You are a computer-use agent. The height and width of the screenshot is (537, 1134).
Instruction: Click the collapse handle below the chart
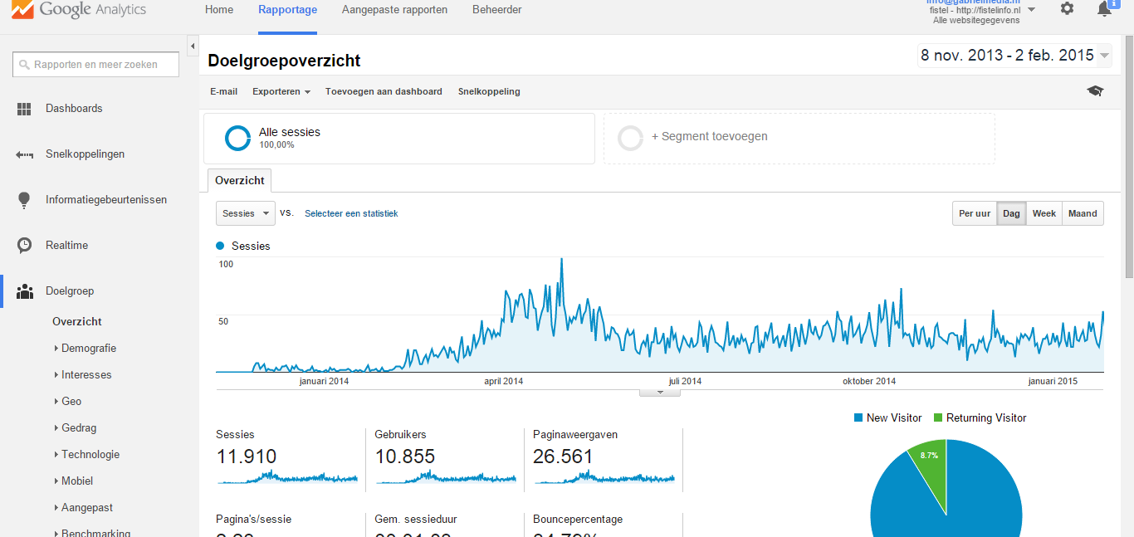point(660,393)
